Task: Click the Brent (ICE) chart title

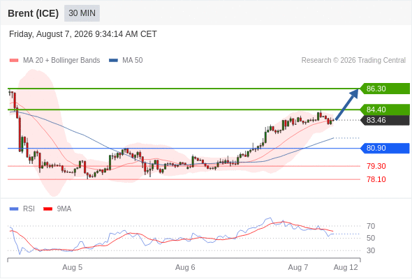Action: (33, 13)
